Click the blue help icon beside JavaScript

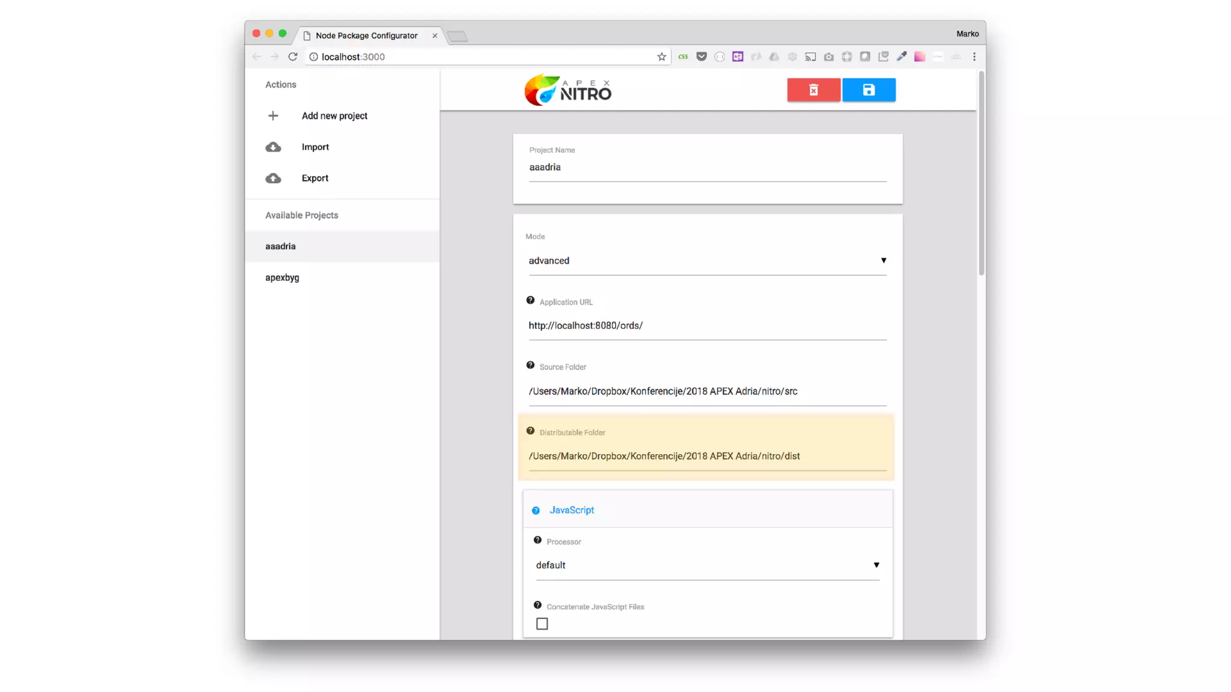[536, 511]
